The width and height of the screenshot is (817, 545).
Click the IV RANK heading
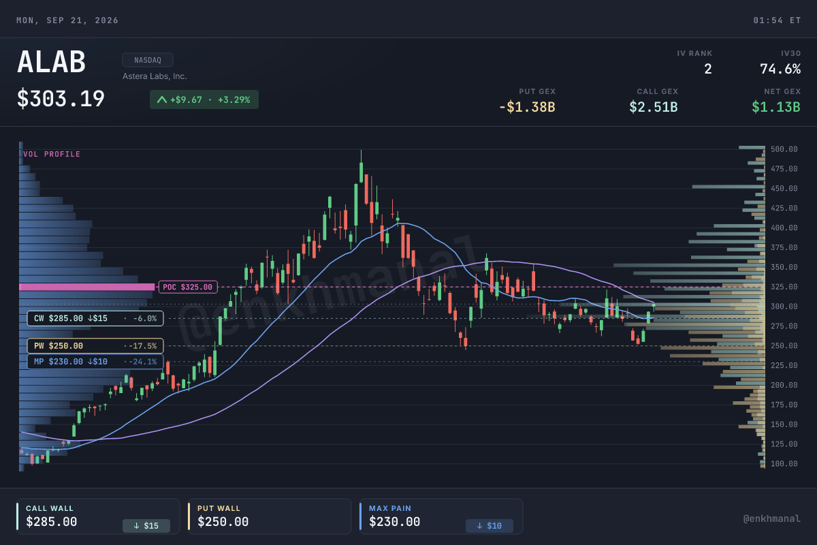click(x=694, y=53)
